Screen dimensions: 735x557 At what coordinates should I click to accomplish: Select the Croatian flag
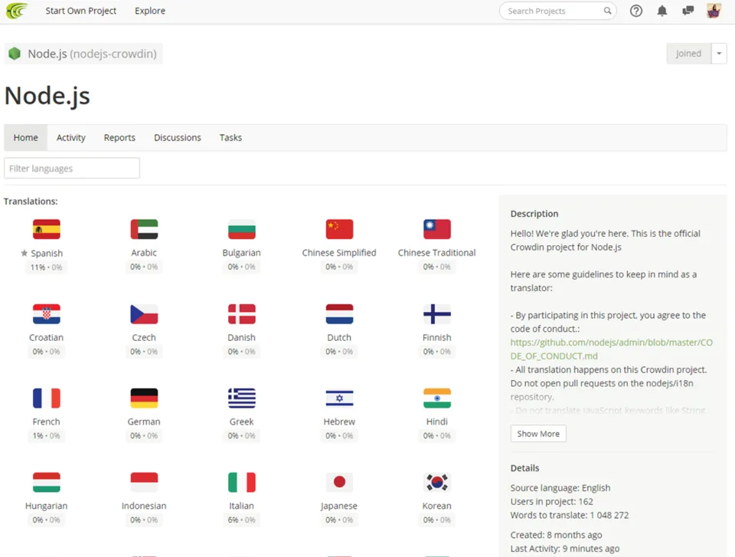point(47,314)
